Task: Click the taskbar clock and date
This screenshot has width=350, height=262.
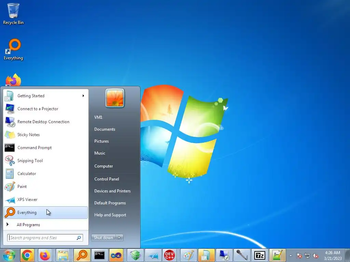Action: tap(333, 256)
